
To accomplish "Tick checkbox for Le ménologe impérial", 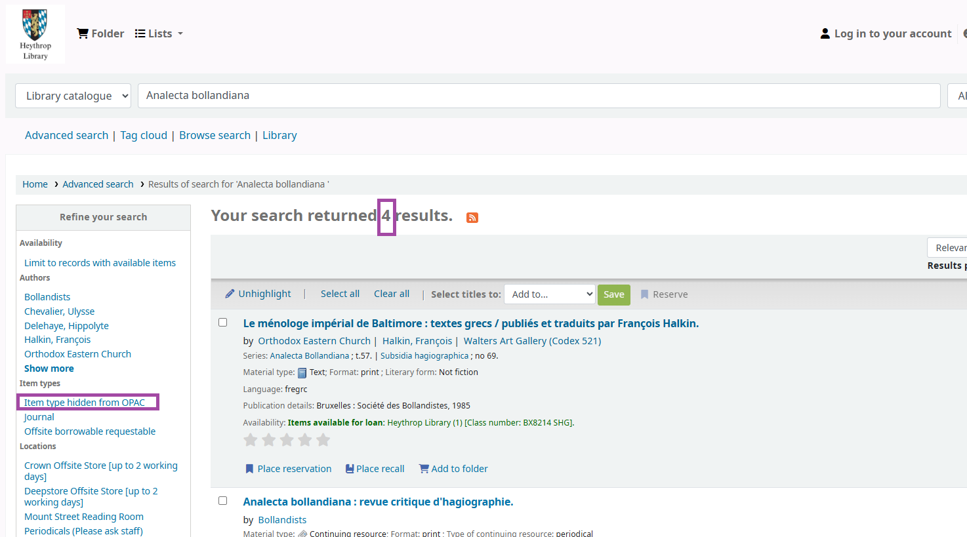I will click(223, 323).
